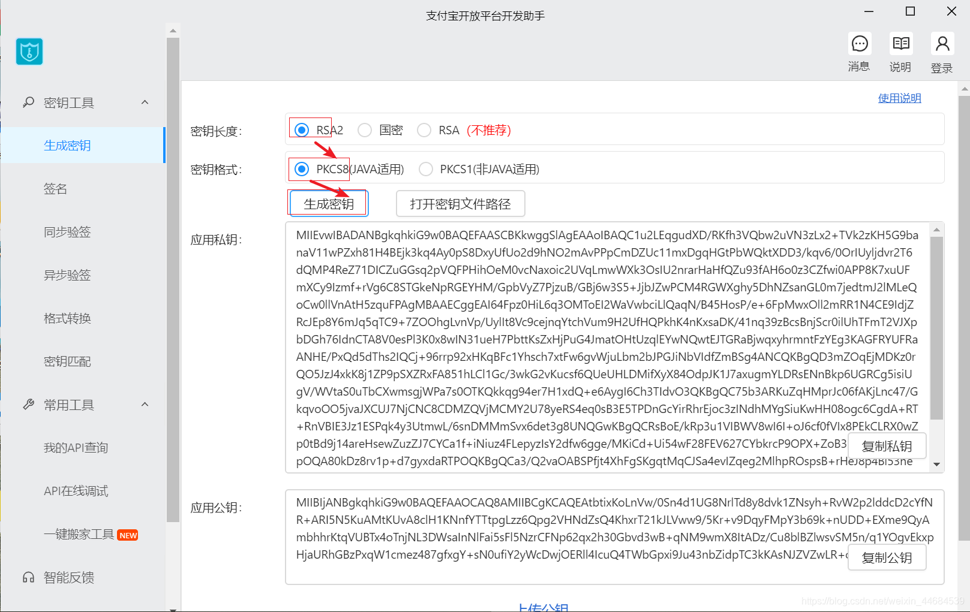
Task: Choose PKCS1(非JAVA适用) key format
Action: [x=426, y=168]
